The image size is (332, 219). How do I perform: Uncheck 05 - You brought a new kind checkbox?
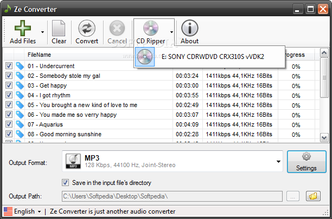[9, 105]
